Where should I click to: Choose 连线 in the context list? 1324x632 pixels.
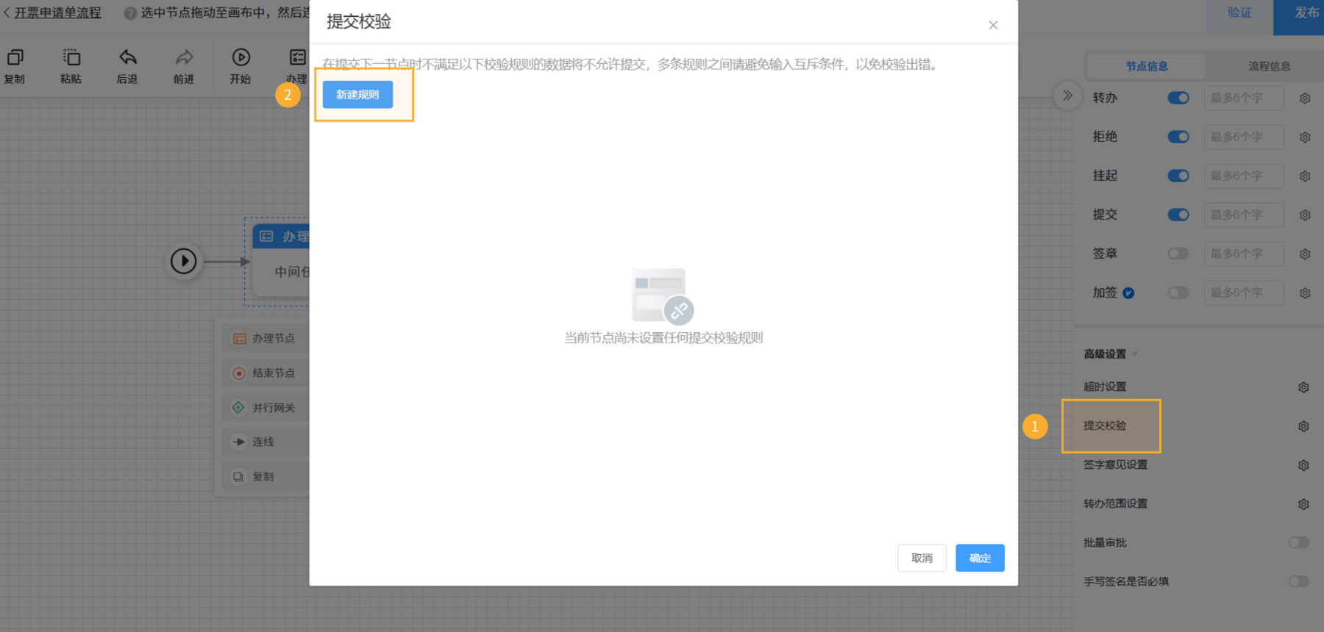tap(265, 442)
